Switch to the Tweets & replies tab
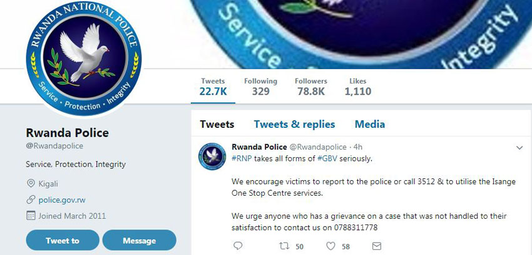The image size is (532, 255). coord(295,124)
